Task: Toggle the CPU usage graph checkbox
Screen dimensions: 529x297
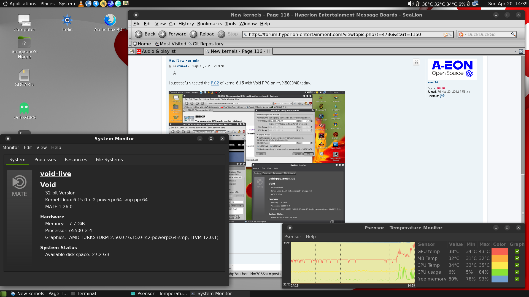Action: point(517,272)
